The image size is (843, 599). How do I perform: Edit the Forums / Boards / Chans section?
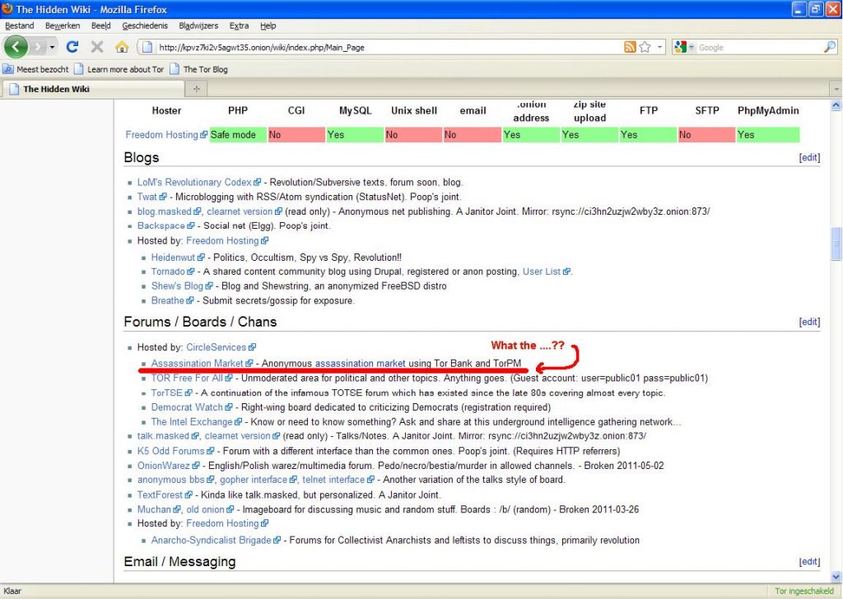809,322
